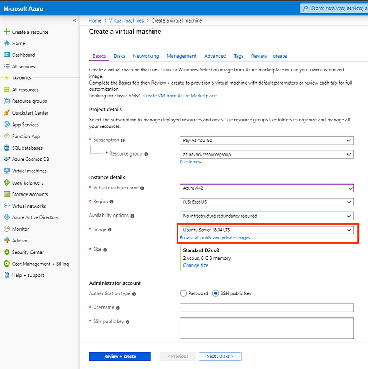Click the All resources grid icon
This screenshot has height=369, width=368.
pyautogui.click(x=7, y=90)
